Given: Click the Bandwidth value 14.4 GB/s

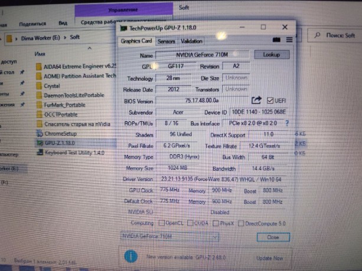Looking at the screenshot, I should (x=263, y=168).
